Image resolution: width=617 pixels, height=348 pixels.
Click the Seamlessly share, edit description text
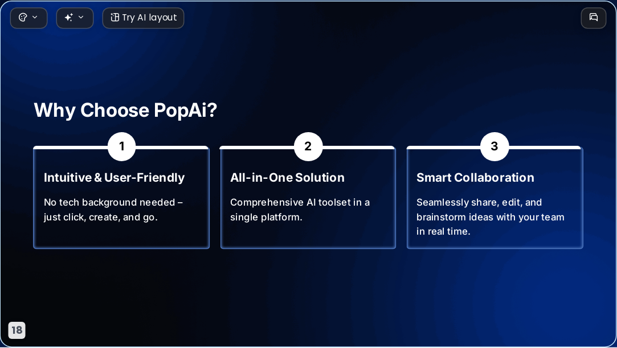(491, 216)
